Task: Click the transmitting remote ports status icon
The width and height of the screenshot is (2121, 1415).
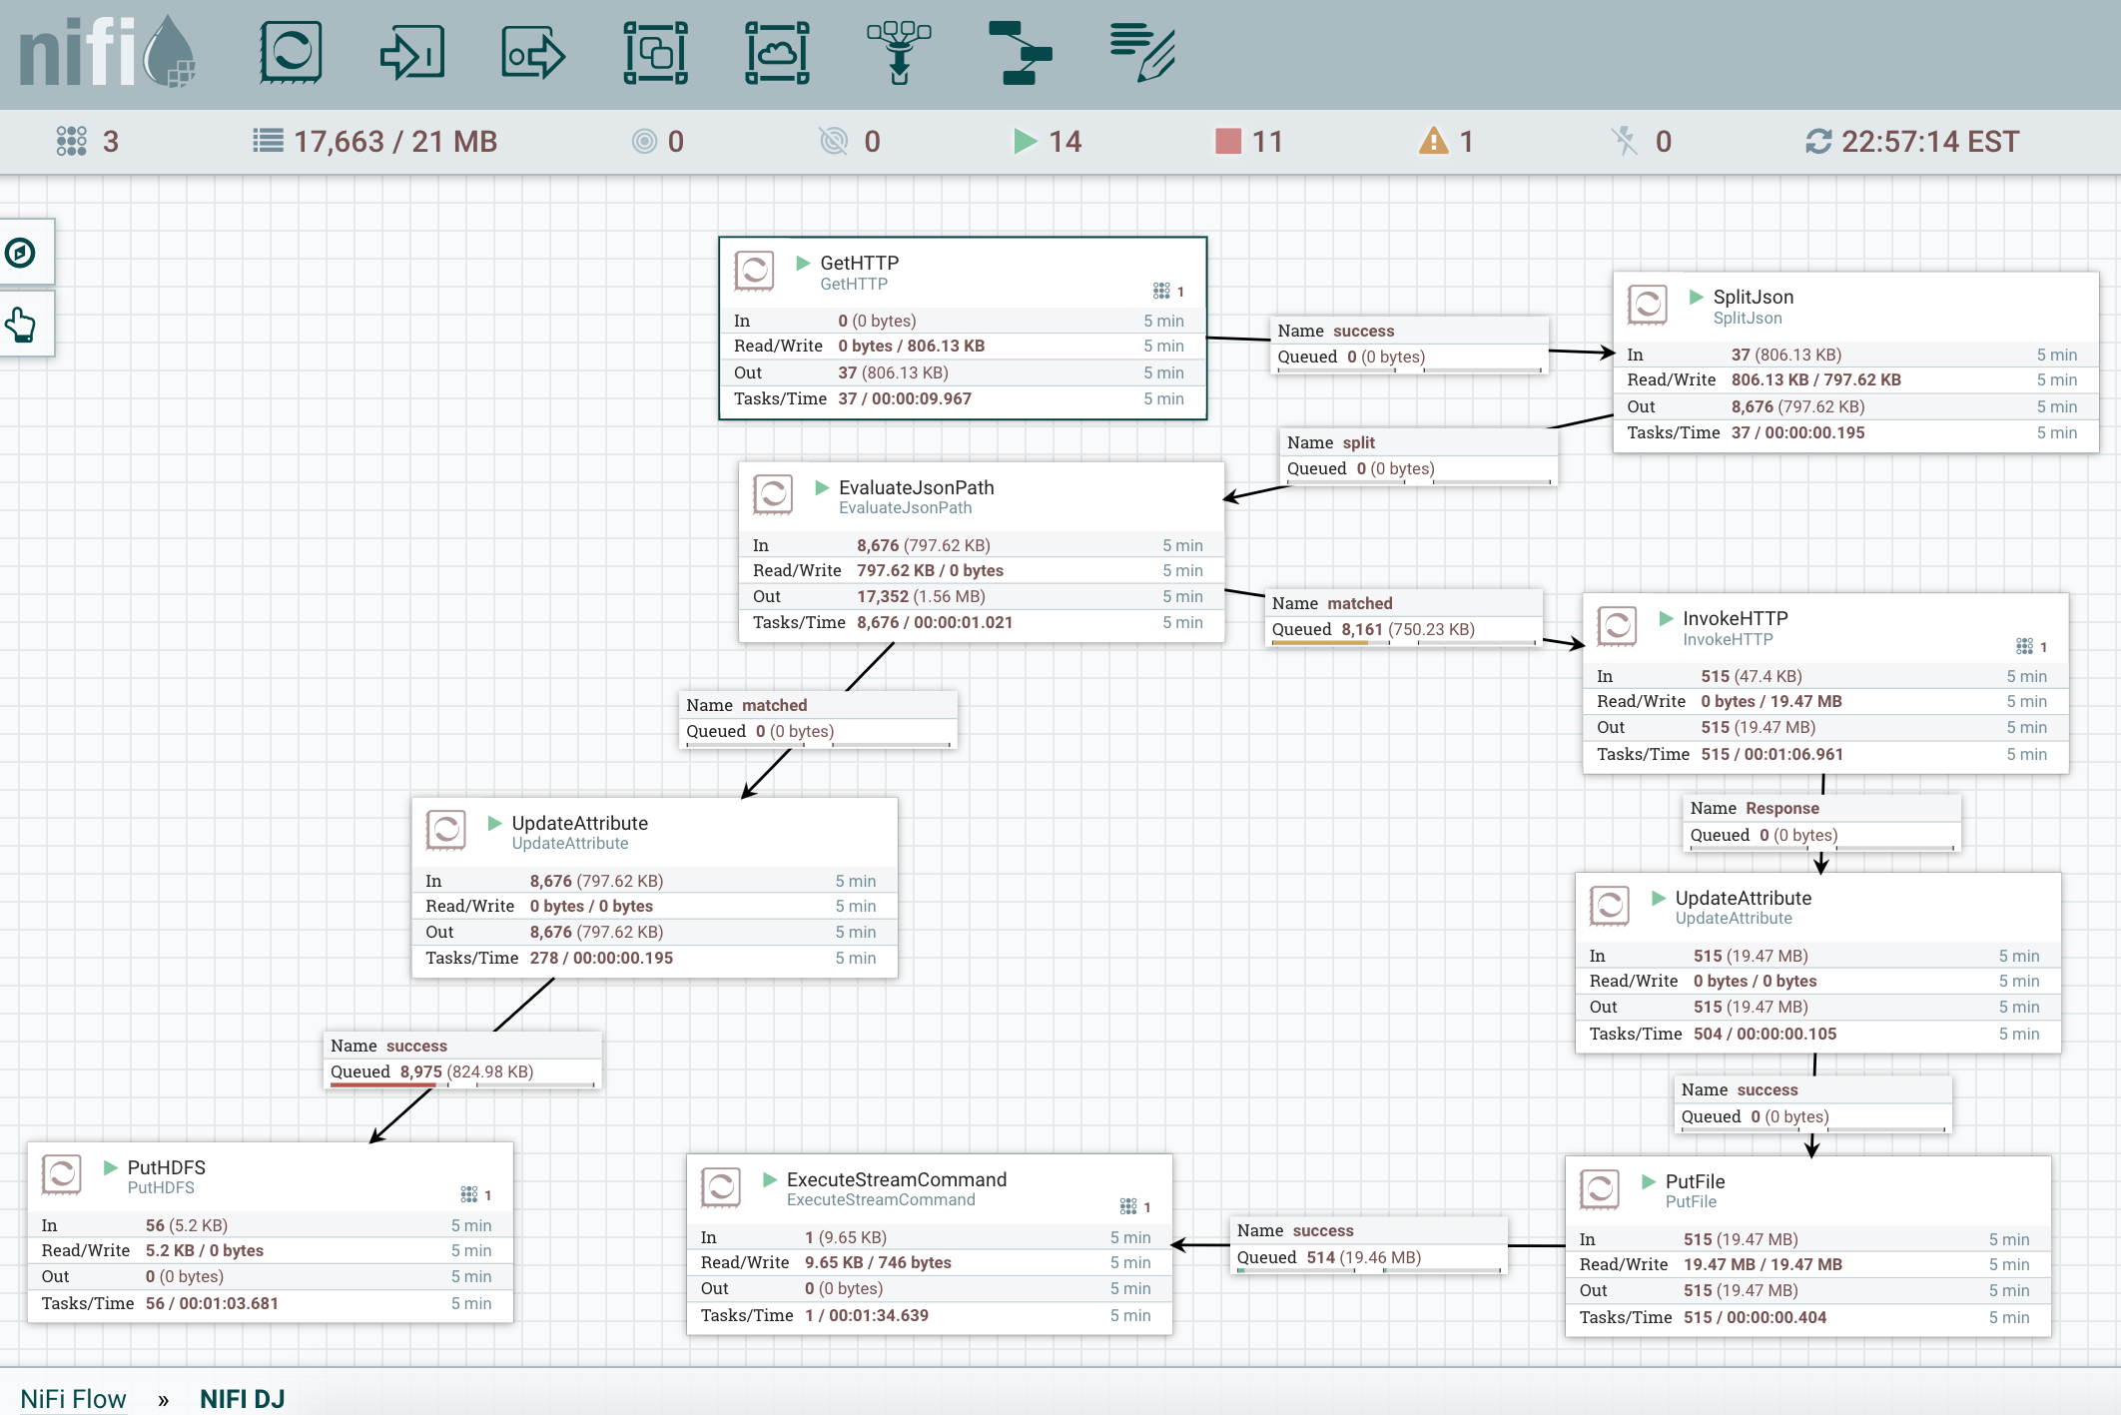Action: [645, 141]
